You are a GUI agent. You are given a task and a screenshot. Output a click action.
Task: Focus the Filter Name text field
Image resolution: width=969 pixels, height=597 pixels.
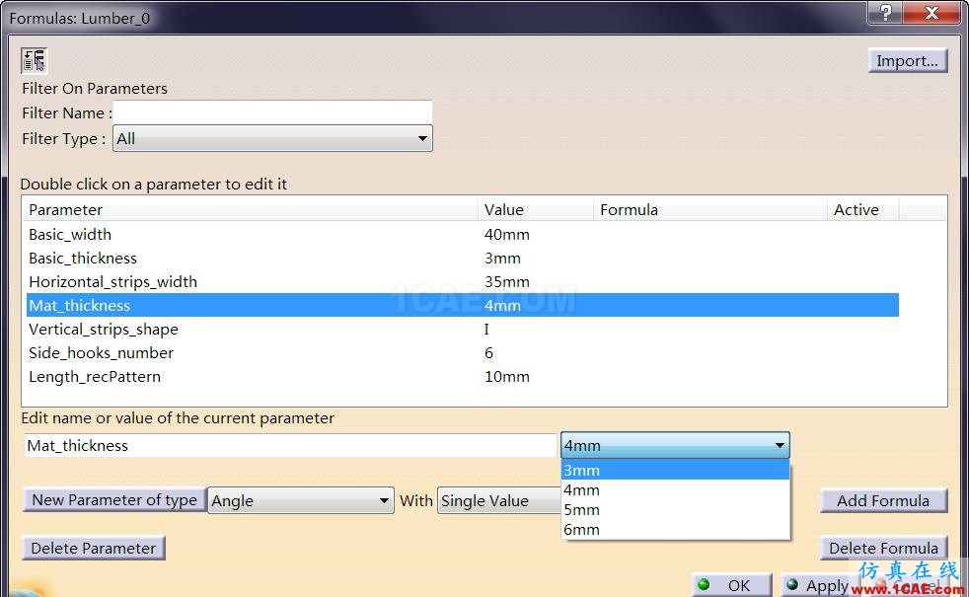(272, 112)
